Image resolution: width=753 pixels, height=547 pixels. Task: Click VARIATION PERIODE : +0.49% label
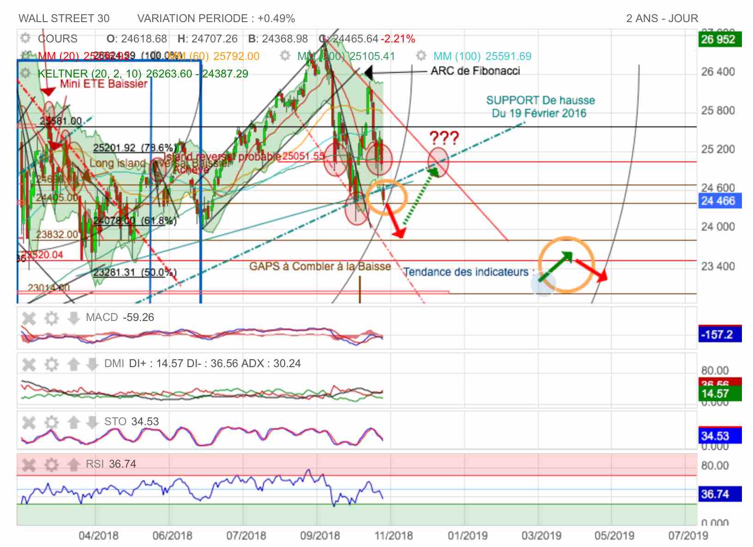point(216,18)
